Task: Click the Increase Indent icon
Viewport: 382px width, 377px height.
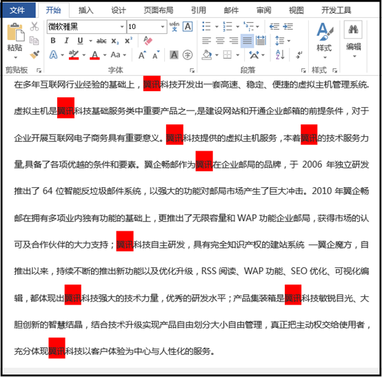Action: point(288,26)
